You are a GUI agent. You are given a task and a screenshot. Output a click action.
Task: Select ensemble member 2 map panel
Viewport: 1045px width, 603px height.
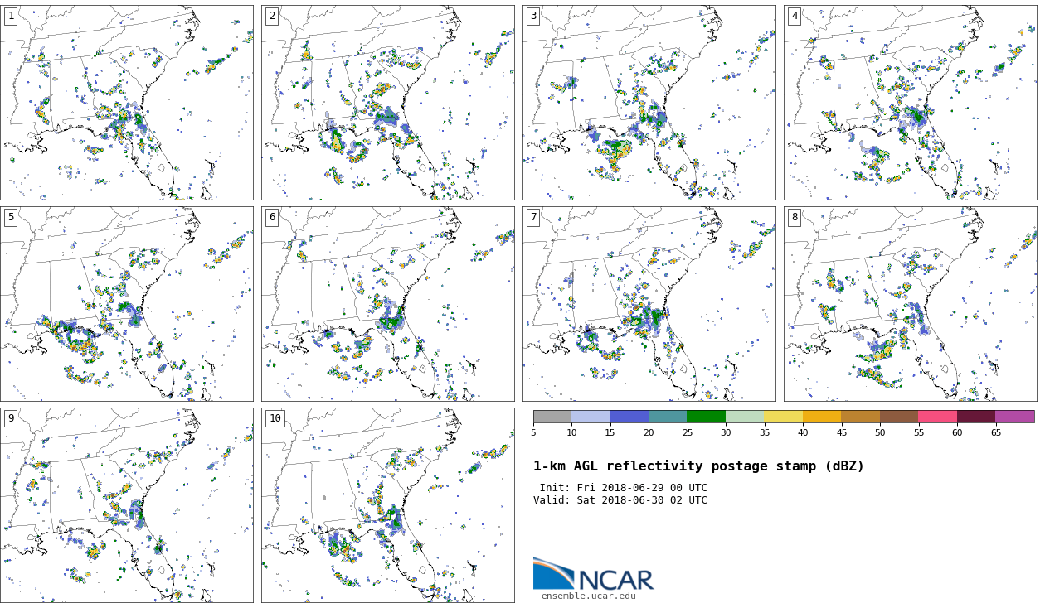(x=387, y=103)
